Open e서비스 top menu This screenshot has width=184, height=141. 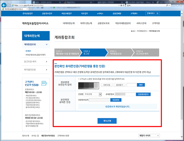100,14
